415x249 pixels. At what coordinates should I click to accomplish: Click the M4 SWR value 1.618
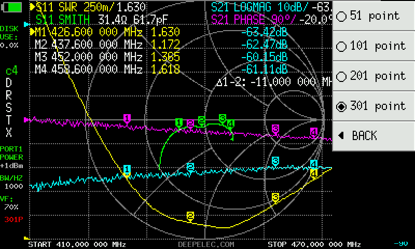pyautogui.click(x=165, y=70)
